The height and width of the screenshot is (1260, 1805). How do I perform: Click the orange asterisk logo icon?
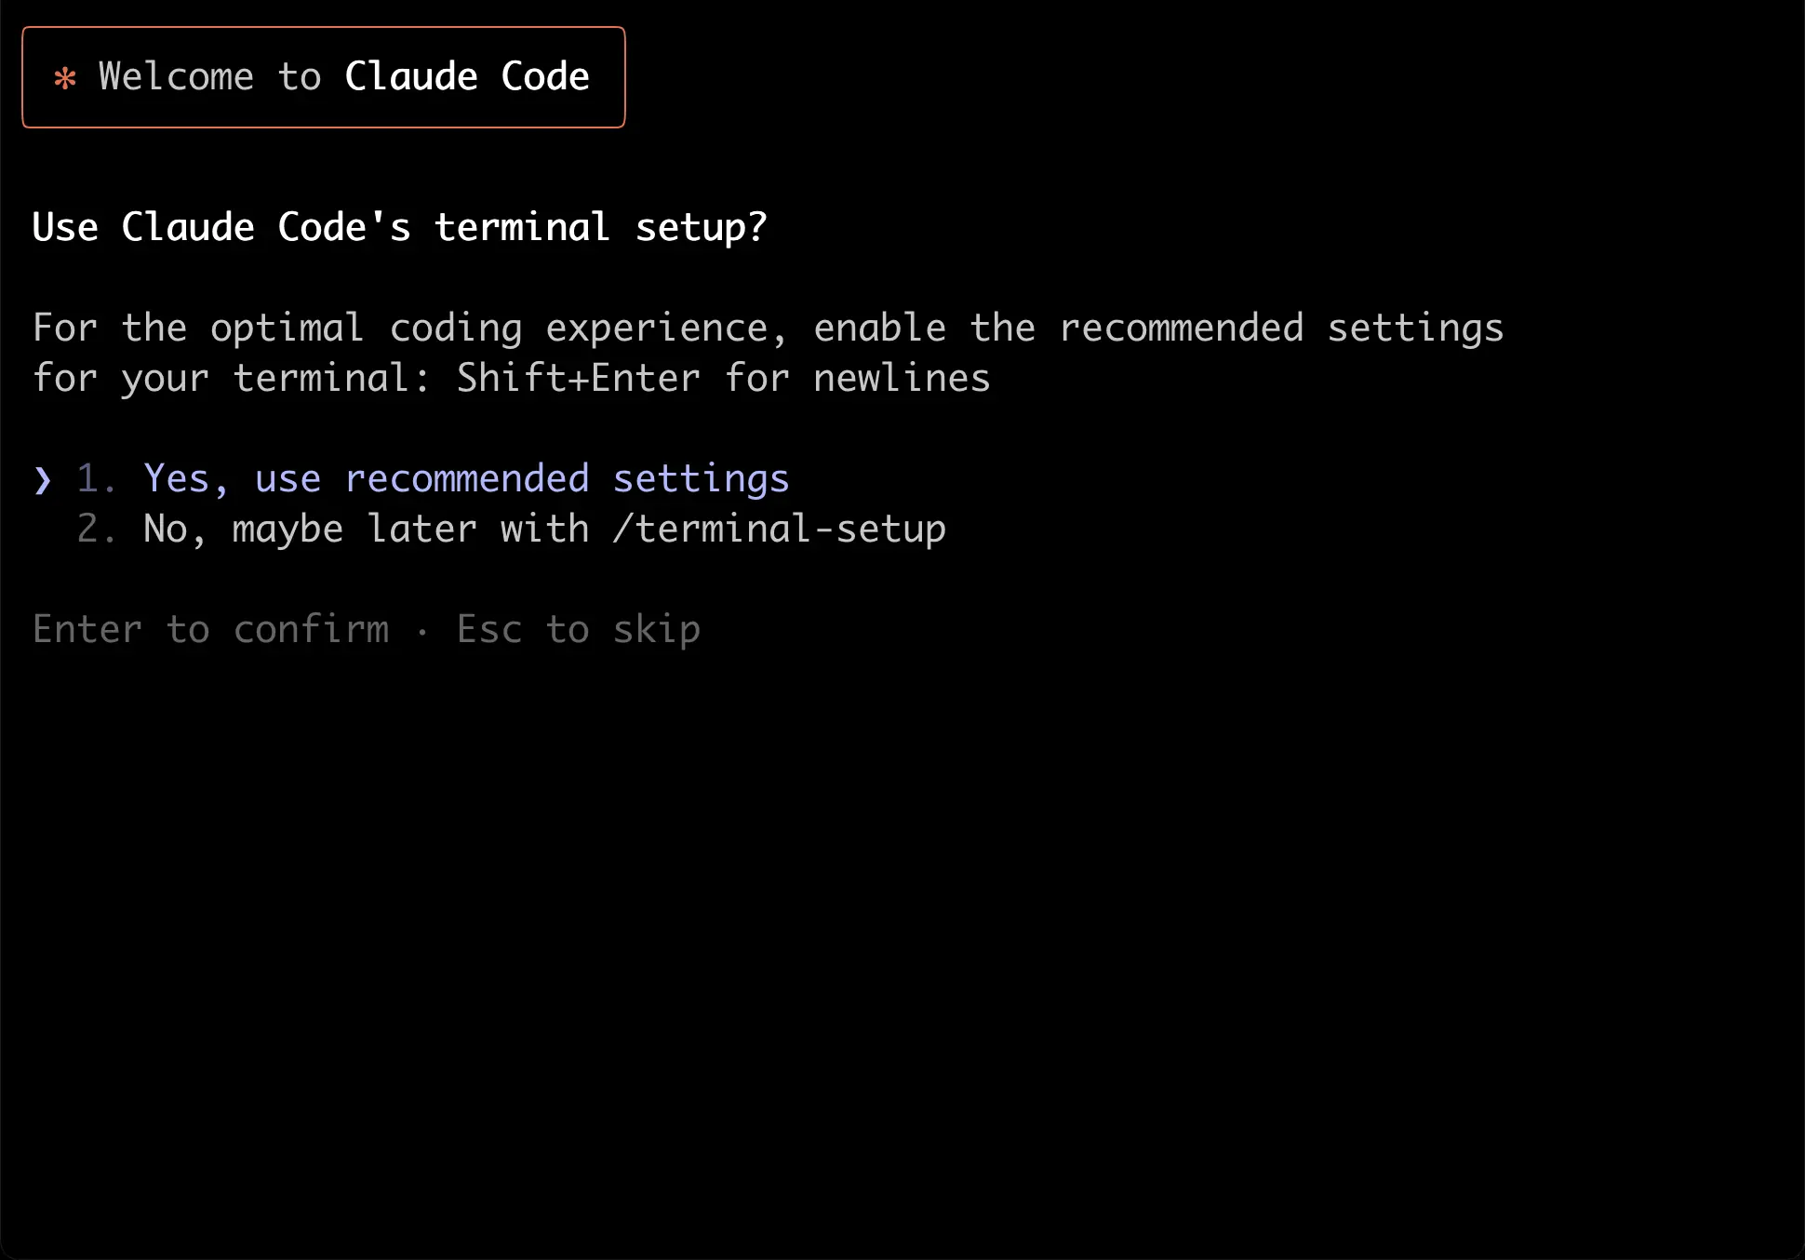point(65,78)
